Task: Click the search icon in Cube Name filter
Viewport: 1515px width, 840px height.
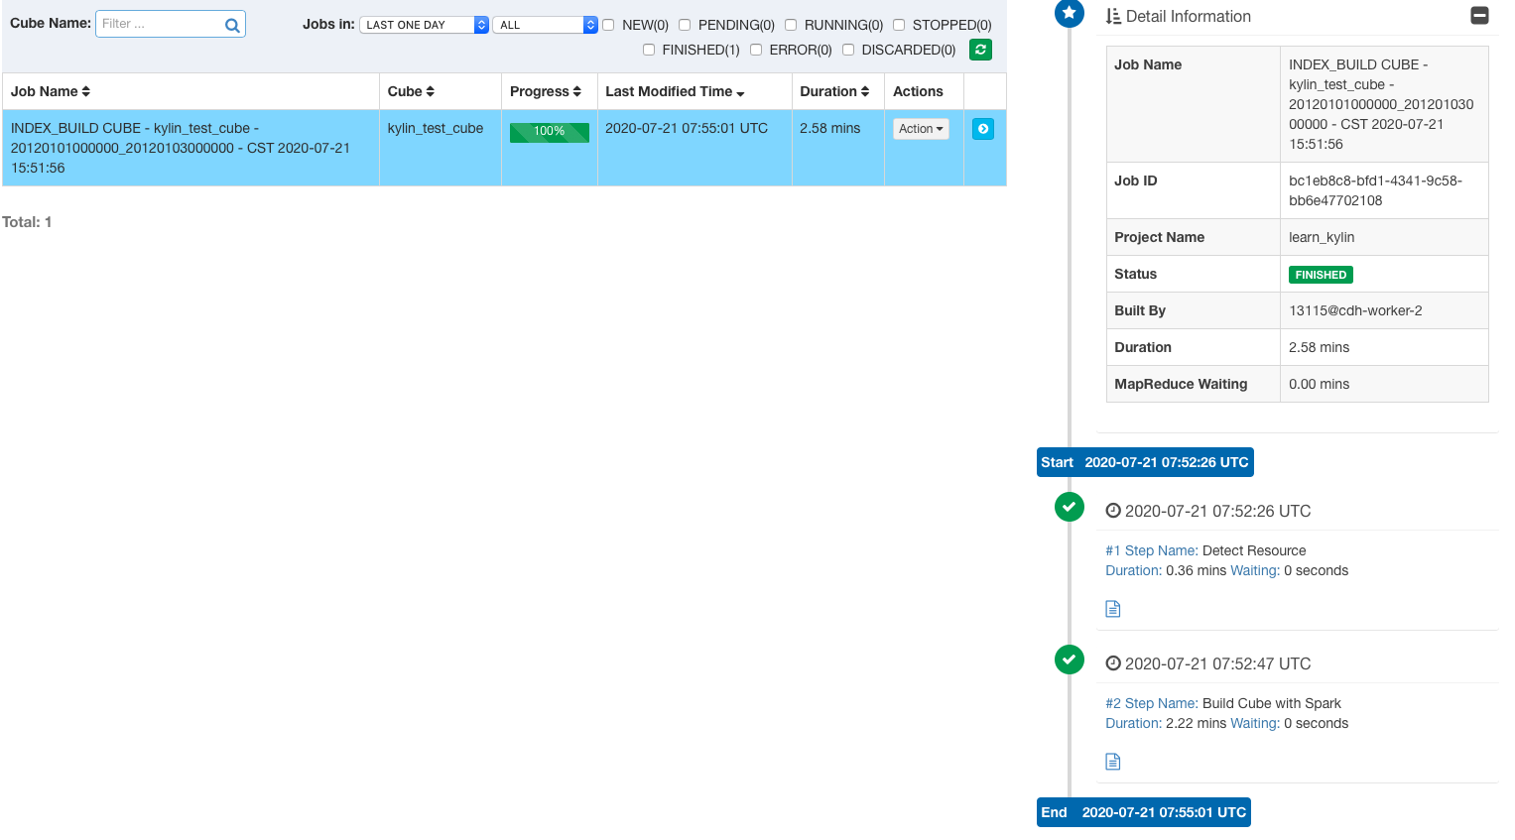Action: pos(232,25)
